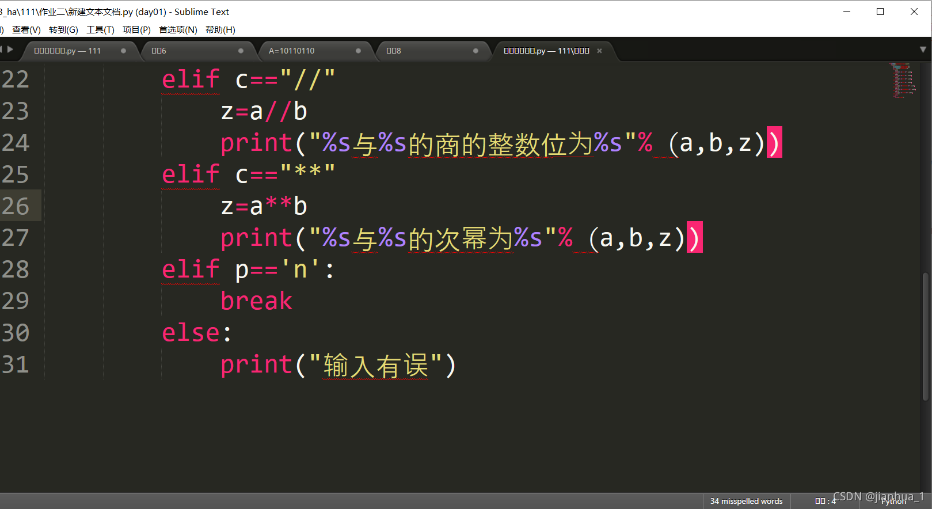The width and height of the screenshot is (932, 509).
Task: Close the active .py — 111\ tab
Action: 599,51
